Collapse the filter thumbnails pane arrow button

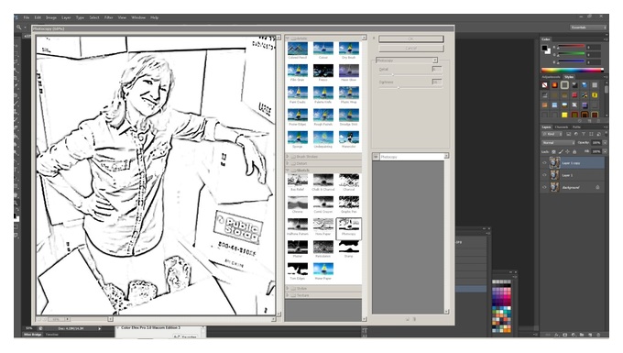(x=374, y=39)
